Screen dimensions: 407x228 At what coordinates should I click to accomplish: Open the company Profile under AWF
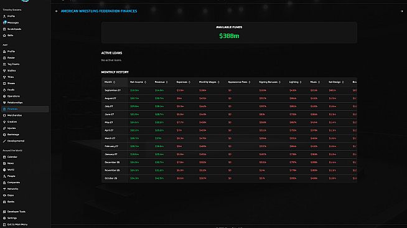point(9,52)
